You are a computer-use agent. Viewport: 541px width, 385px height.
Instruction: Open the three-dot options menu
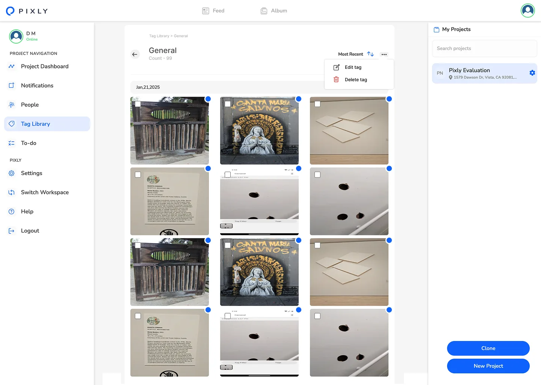pyautogui.click(x=384, y=55)
